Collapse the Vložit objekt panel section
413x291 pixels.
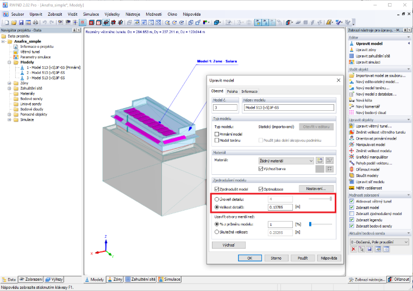(x=409, y=69)
